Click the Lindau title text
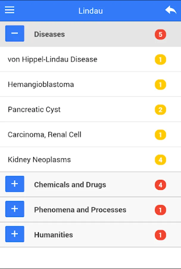The width and height of the screenshot is (181, 269). [x=90, y=11]
